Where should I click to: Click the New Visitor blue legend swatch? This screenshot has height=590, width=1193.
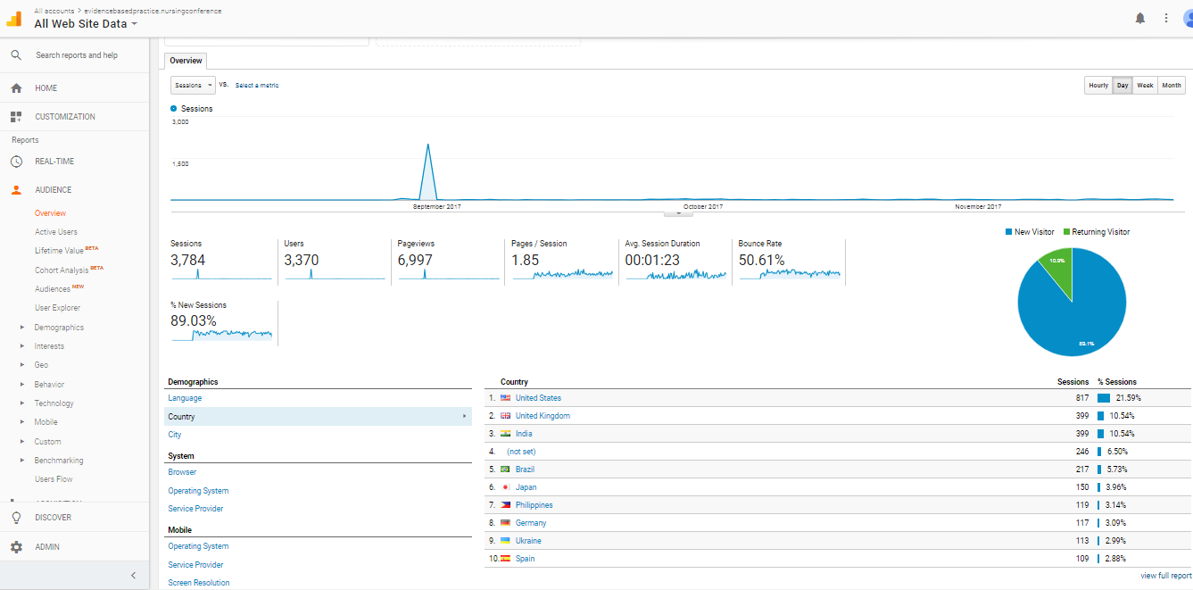tap(1009, 232)
